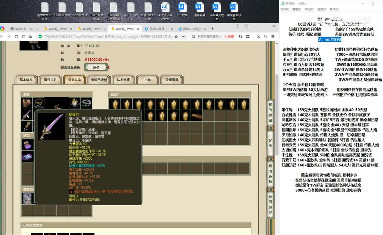Switch to the 小孩 tab
This screenshot has height=235, width=383.
tap(148, 80)
